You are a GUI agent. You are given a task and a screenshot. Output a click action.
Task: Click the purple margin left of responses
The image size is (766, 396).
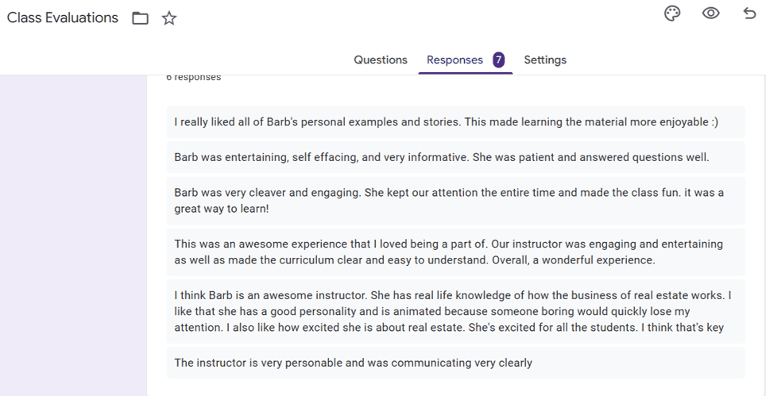coord(73,238)
